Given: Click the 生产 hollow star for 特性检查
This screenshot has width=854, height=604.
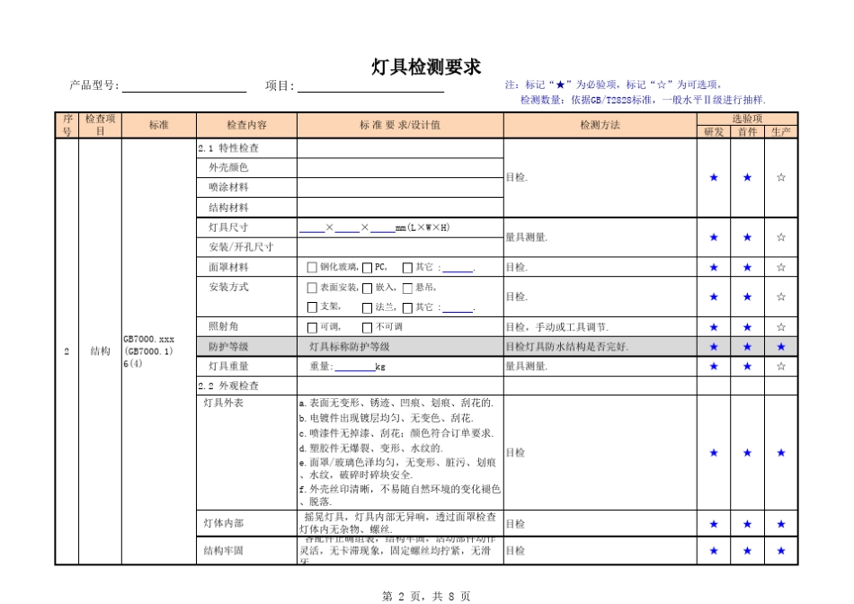Looking at the screenshot, I should coord(781,178).
